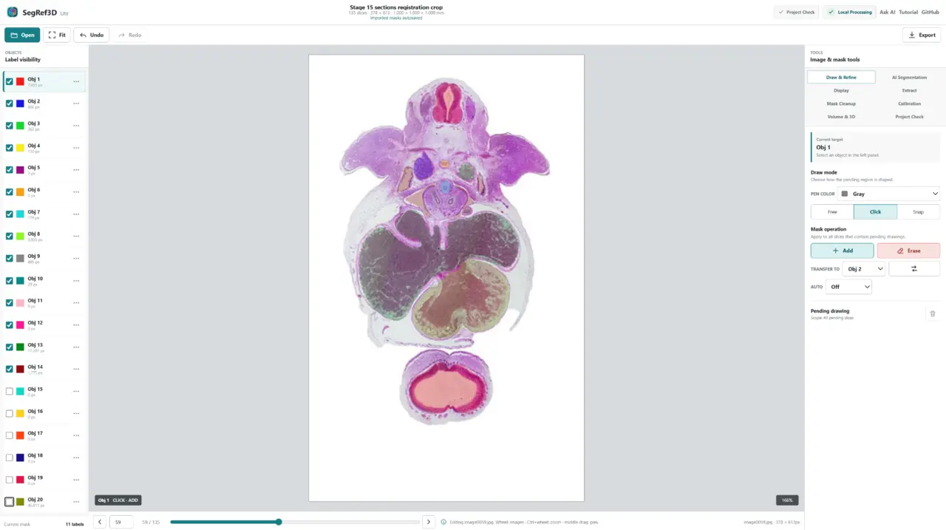The width and height of the screenshot is (946, 530).
Task: Open more options for Obj 1
Action: (x=76, y=81)
